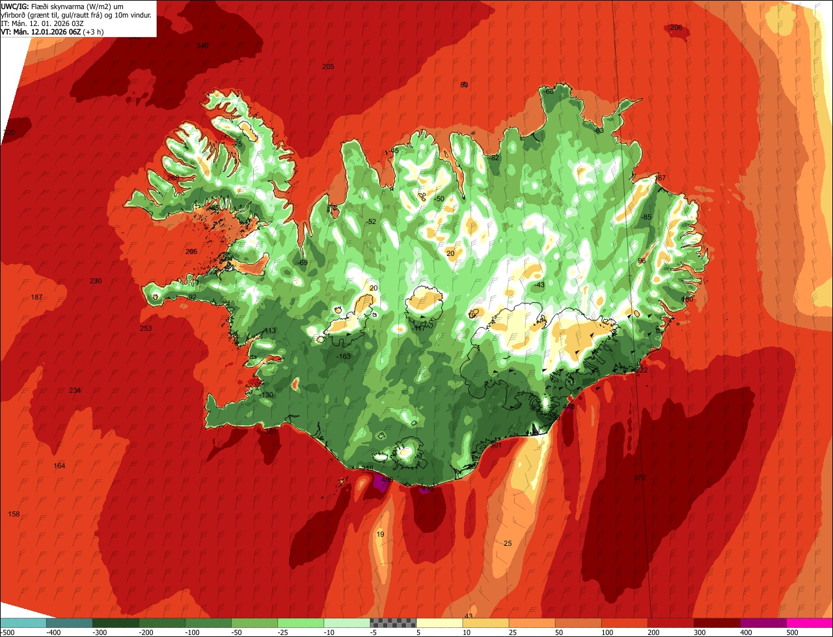Click the legend label -10
This screenshot has height=637, width=833.
331,632
